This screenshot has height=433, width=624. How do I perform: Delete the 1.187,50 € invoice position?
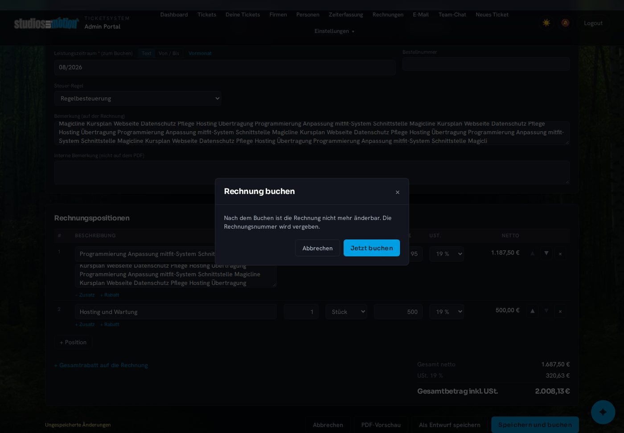[x=560, y=253]
